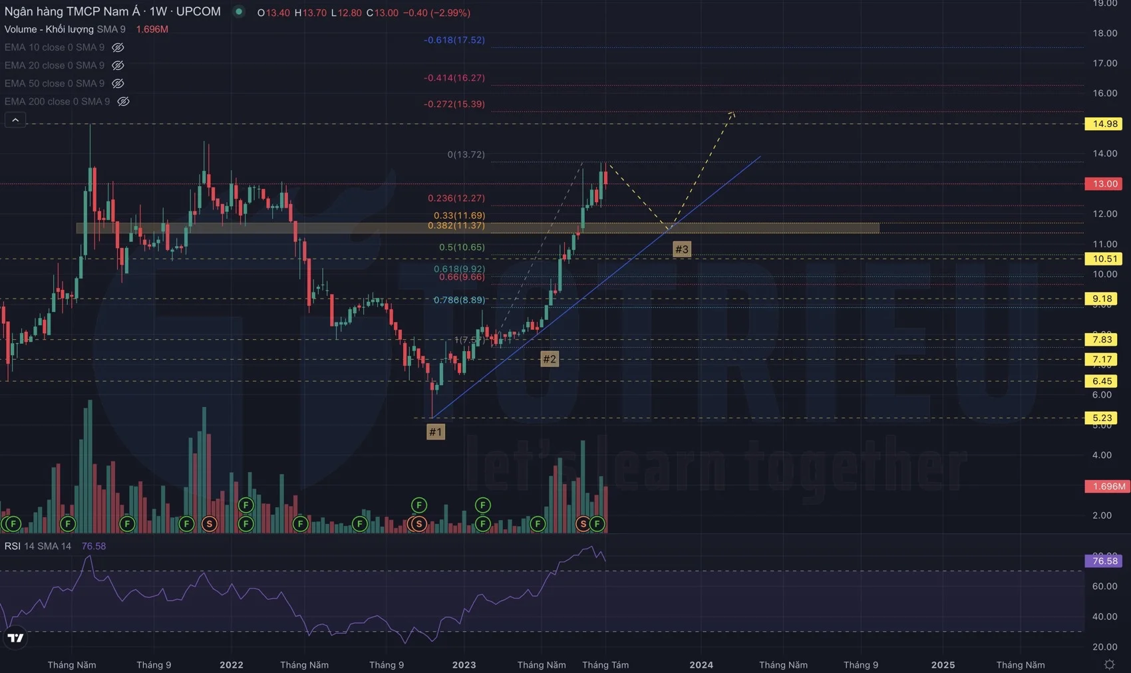Open chart settings gear at the time axis corner

pyautogui.click(x=1109, y=664)
